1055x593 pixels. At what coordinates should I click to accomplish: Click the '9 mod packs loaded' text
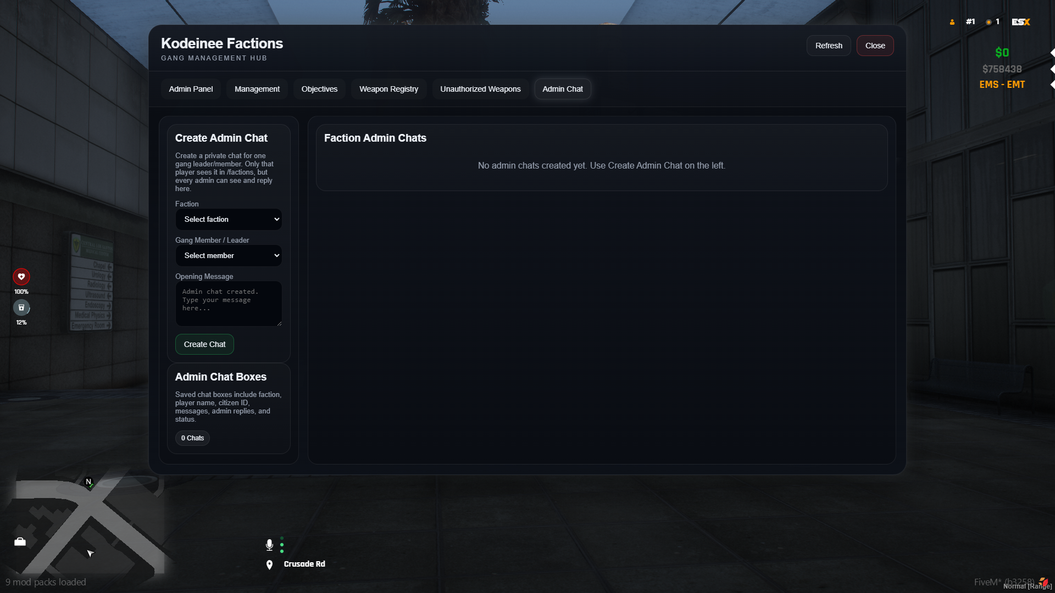click(46, 582)
